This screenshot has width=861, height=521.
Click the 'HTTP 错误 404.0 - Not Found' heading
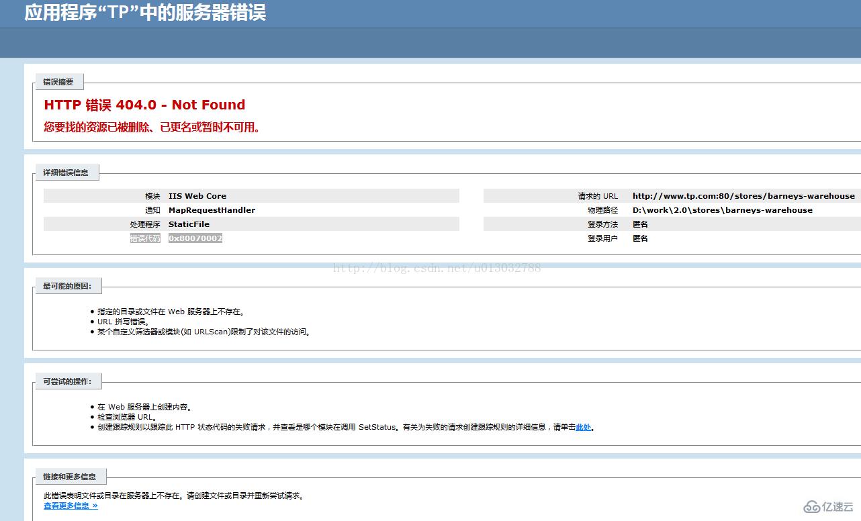click(x=144, y=105)
